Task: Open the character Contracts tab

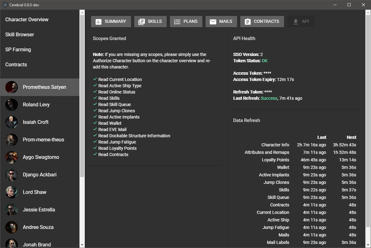Action: pos(262,22)
